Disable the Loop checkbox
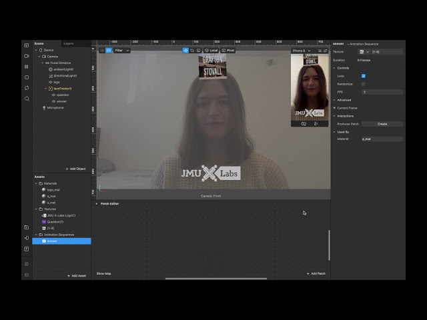 364,76
